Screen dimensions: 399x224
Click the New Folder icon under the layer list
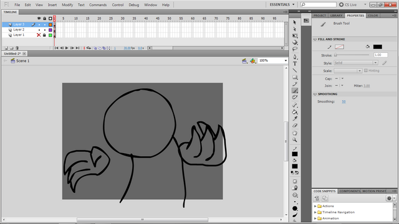pos(11,48)
